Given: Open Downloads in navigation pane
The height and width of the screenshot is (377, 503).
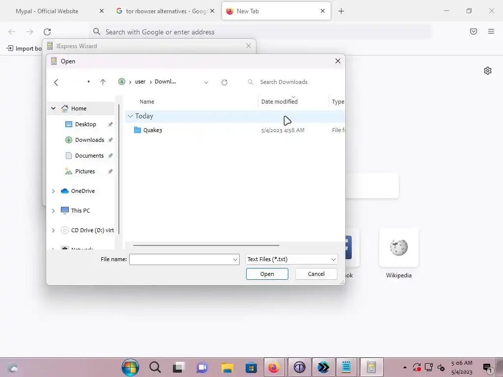Looking at the screenshot, I should tap(89, 140).
